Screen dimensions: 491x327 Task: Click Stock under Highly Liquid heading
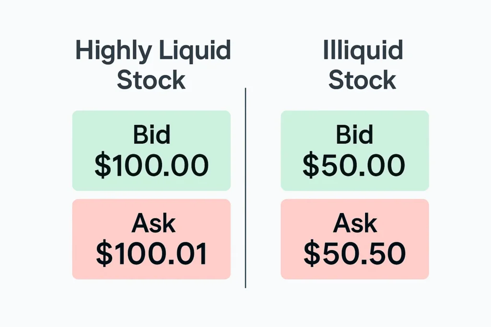(151, 79)
